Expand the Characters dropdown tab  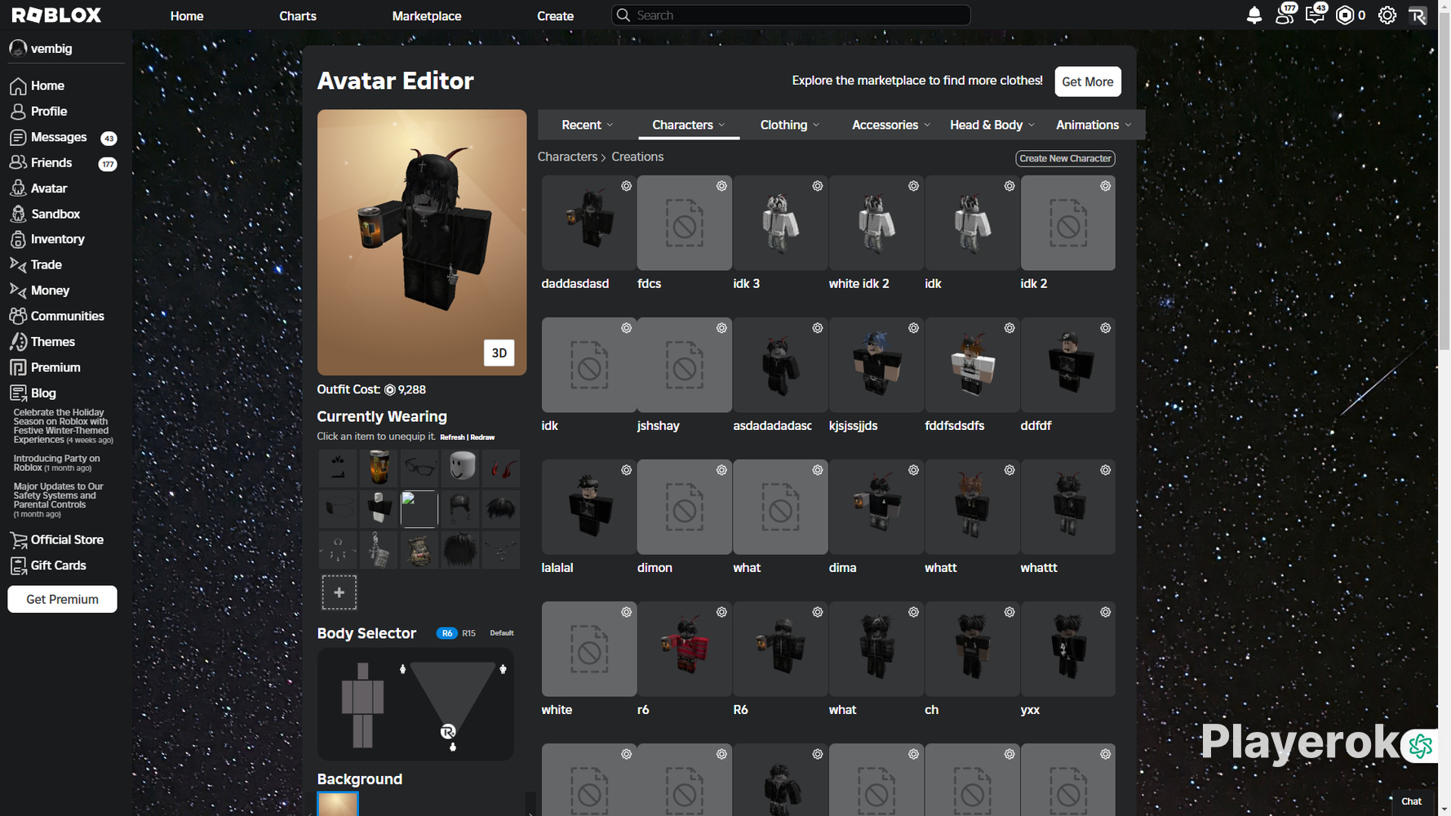pos(689,125)
